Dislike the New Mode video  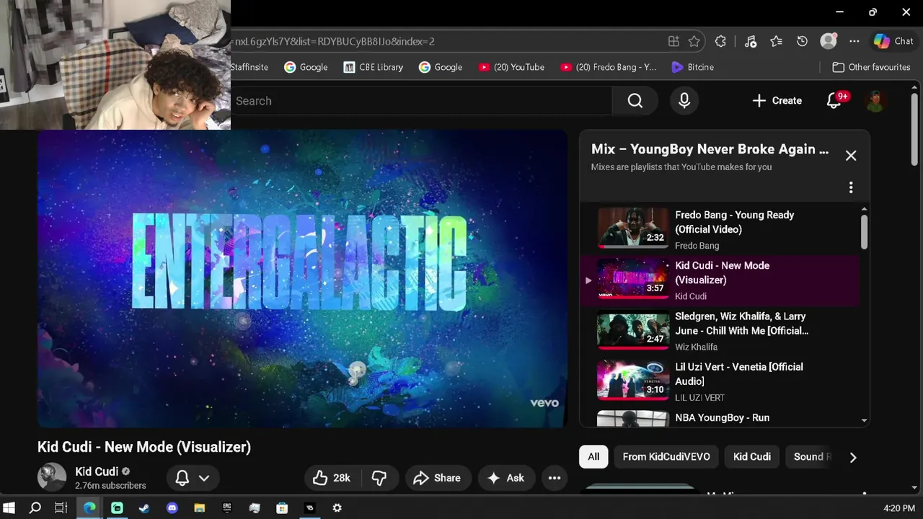[x=379, y=478]
